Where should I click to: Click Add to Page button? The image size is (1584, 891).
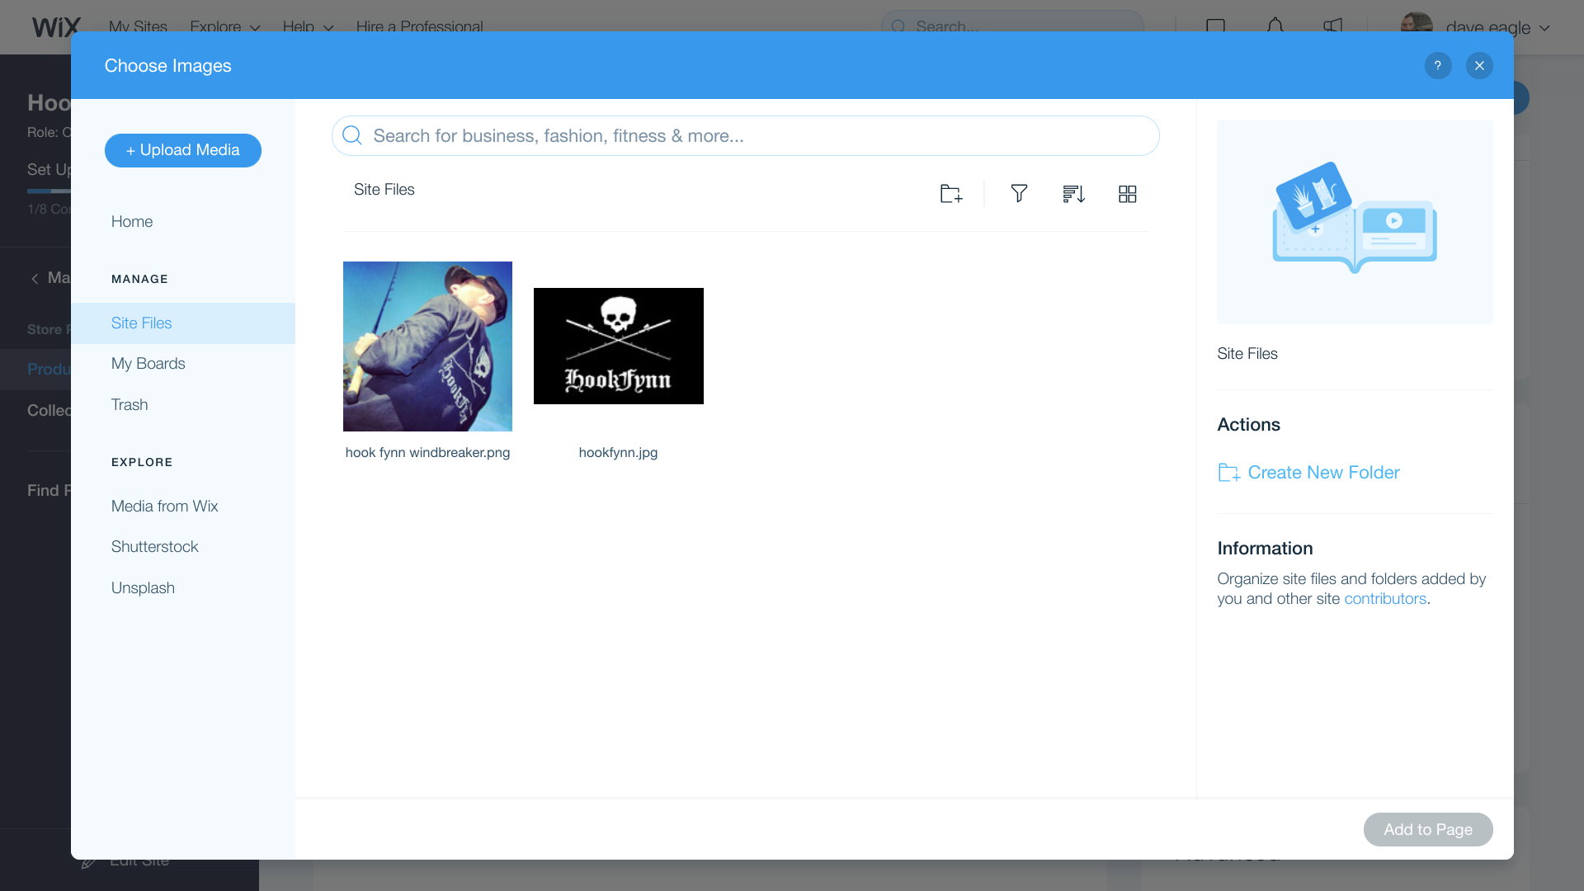(1428, 829)
